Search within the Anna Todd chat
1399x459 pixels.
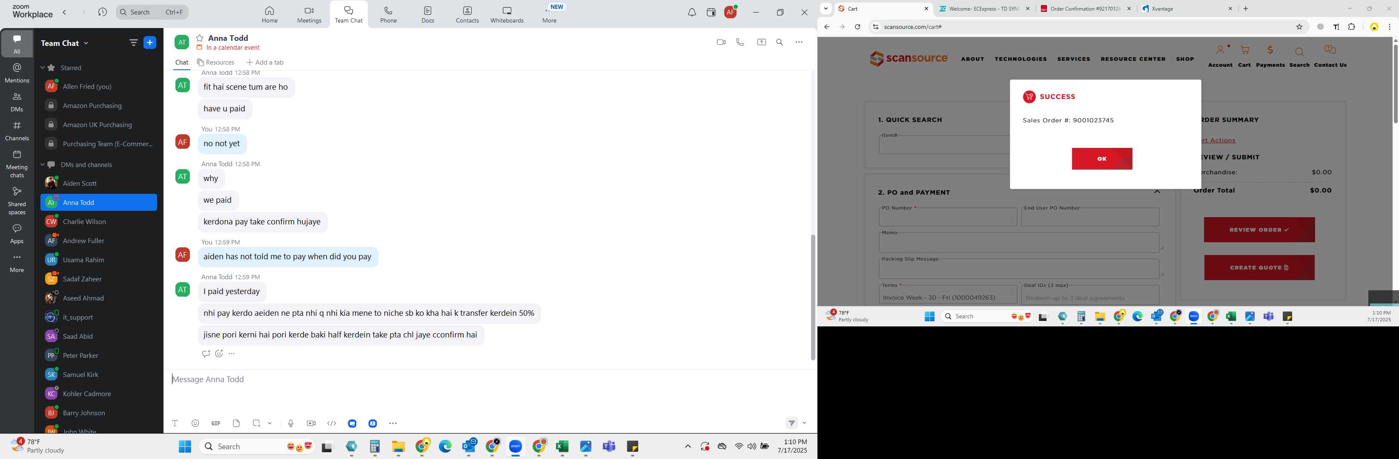tap(780, 42)
